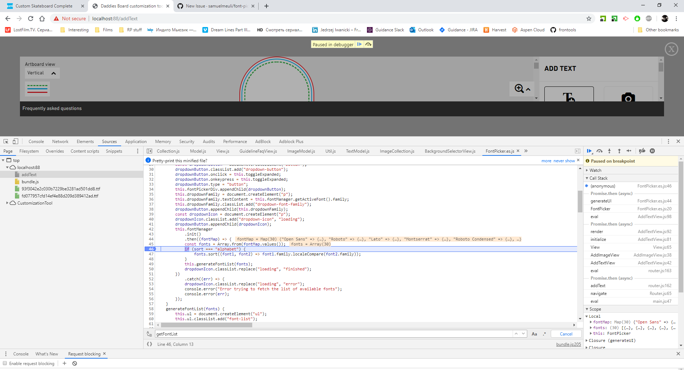The height and width of the screenshot is (370, 684).
Task: Remove all blocking patterns
Action: [x=74, y=363]
